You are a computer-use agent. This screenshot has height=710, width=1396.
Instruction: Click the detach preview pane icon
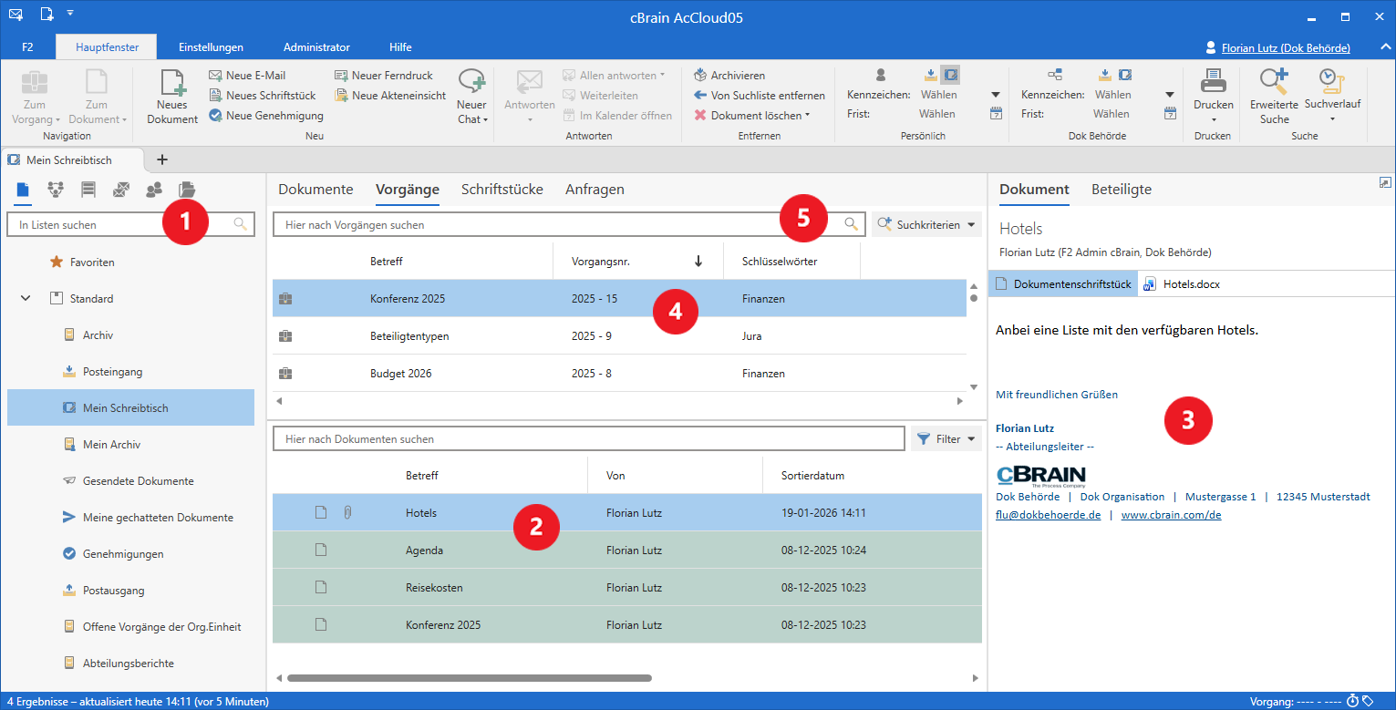(1384, 183)
